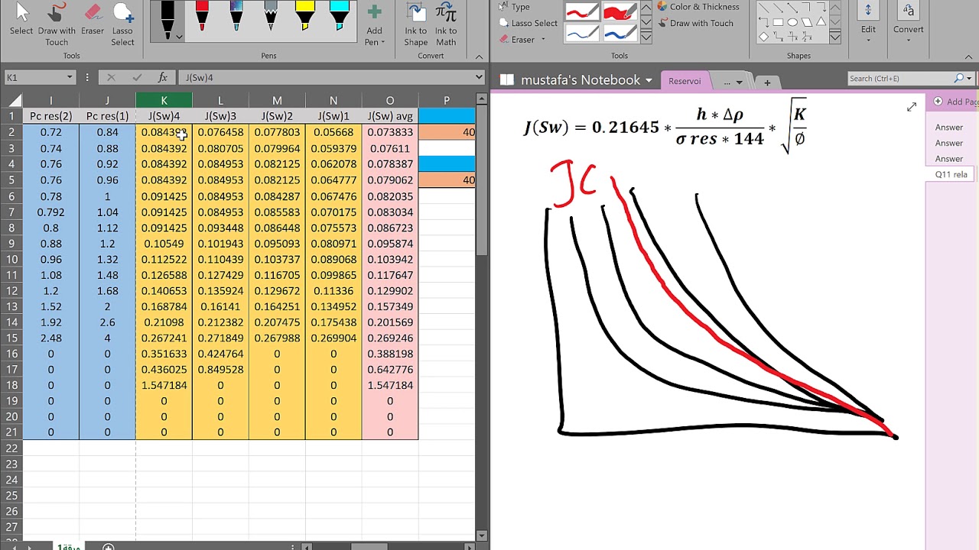Viewport: 979px width, 550px height.
Task: Select row 10 header in Excel
Action: coord(11,259)
